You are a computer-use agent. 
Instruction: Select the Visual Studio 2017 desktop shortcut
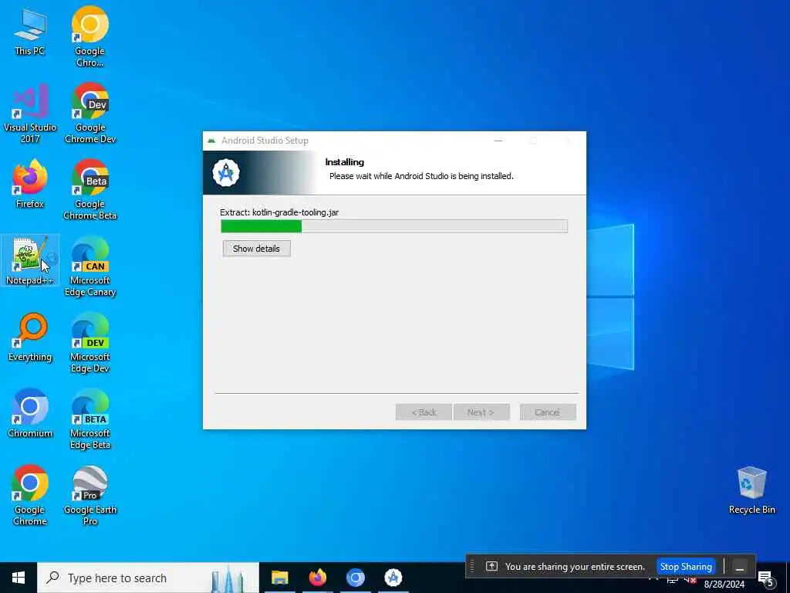coord(30,114)
